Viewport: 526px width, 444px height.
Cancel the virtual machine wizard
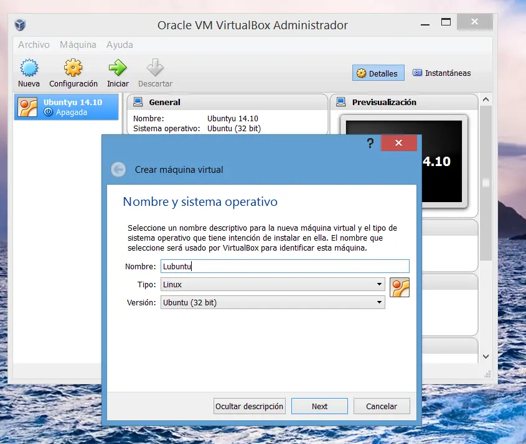pyautogui.click(x=382, y=405)
